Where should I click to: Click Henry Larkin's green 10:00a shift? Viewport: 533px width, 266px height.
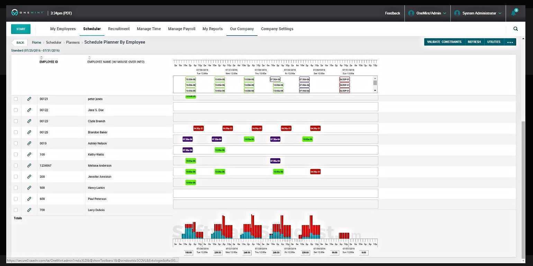(x=191, y=183)
